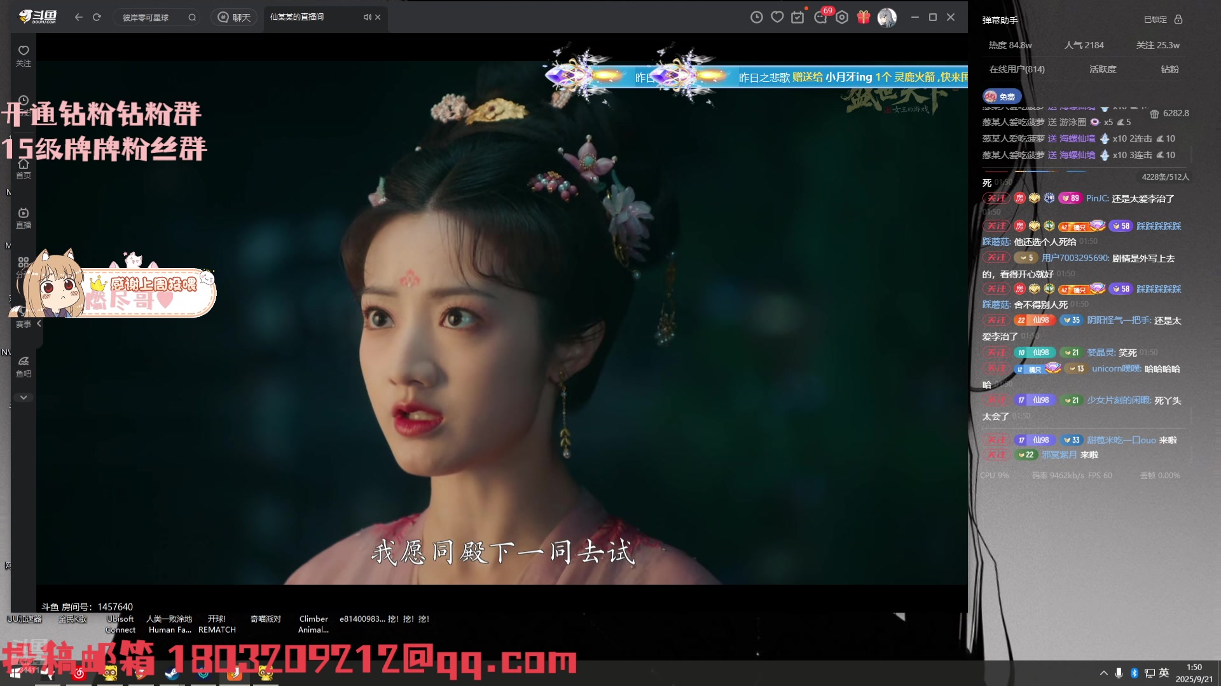The height and width of the screenshot is (686, 1221).
Task: Click username 用户7003295690 in chat
Action: coord(1075,258)
